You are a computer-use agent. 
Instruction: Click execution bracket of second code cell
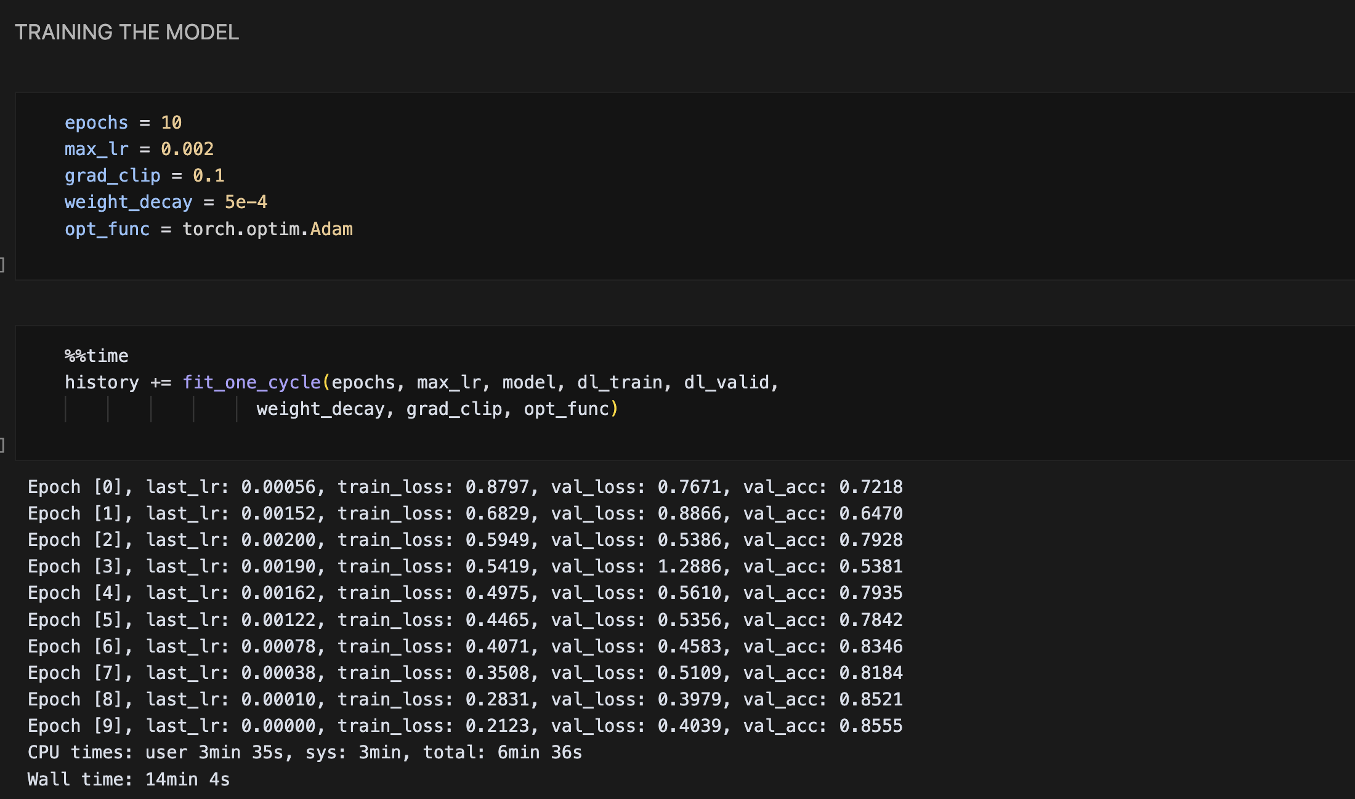coord(2,444)
